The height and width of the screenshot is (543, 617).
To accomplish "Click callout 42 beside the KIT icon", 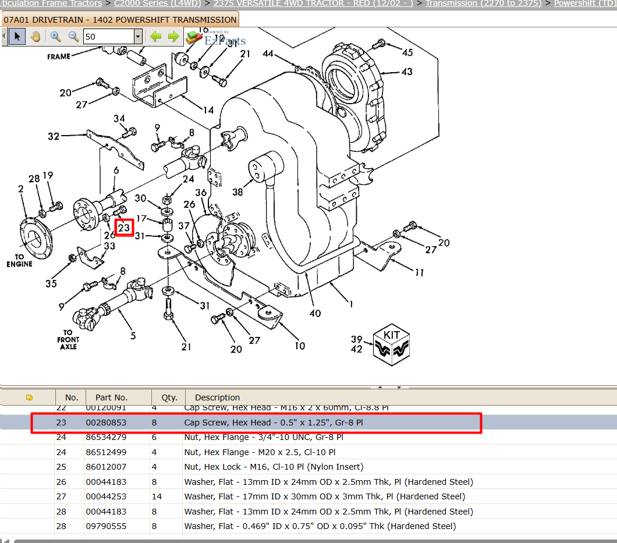I will [x=356, y=349].
